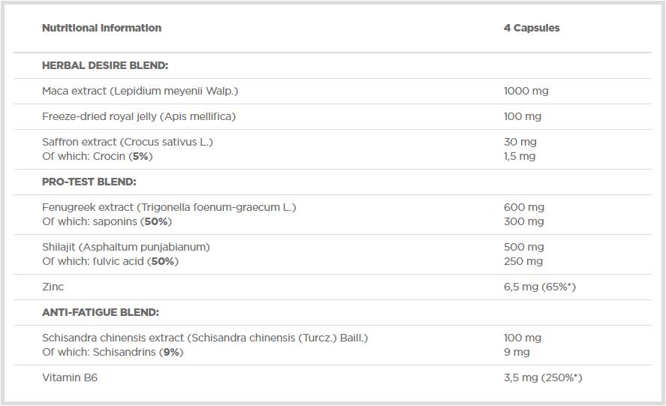This screenshot has height=406, width=666.
Task: Select the fulvic acid 50% line
Action: click(x=110, y=261)
